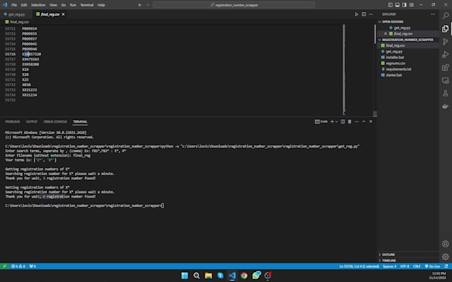Run Python file with play button
This screenshot has width=452, height=282.
point(356,14)
